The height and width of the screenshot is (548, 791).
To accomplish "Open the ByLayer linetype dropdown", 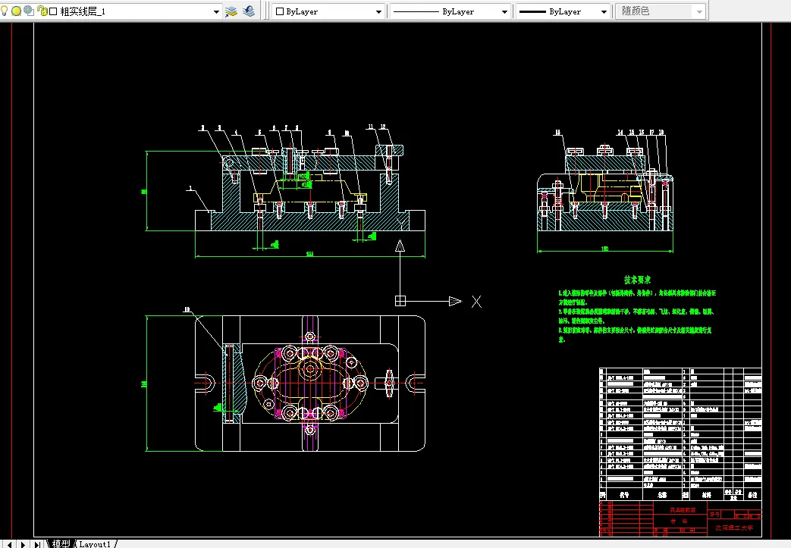I will (x=504, y=11).
